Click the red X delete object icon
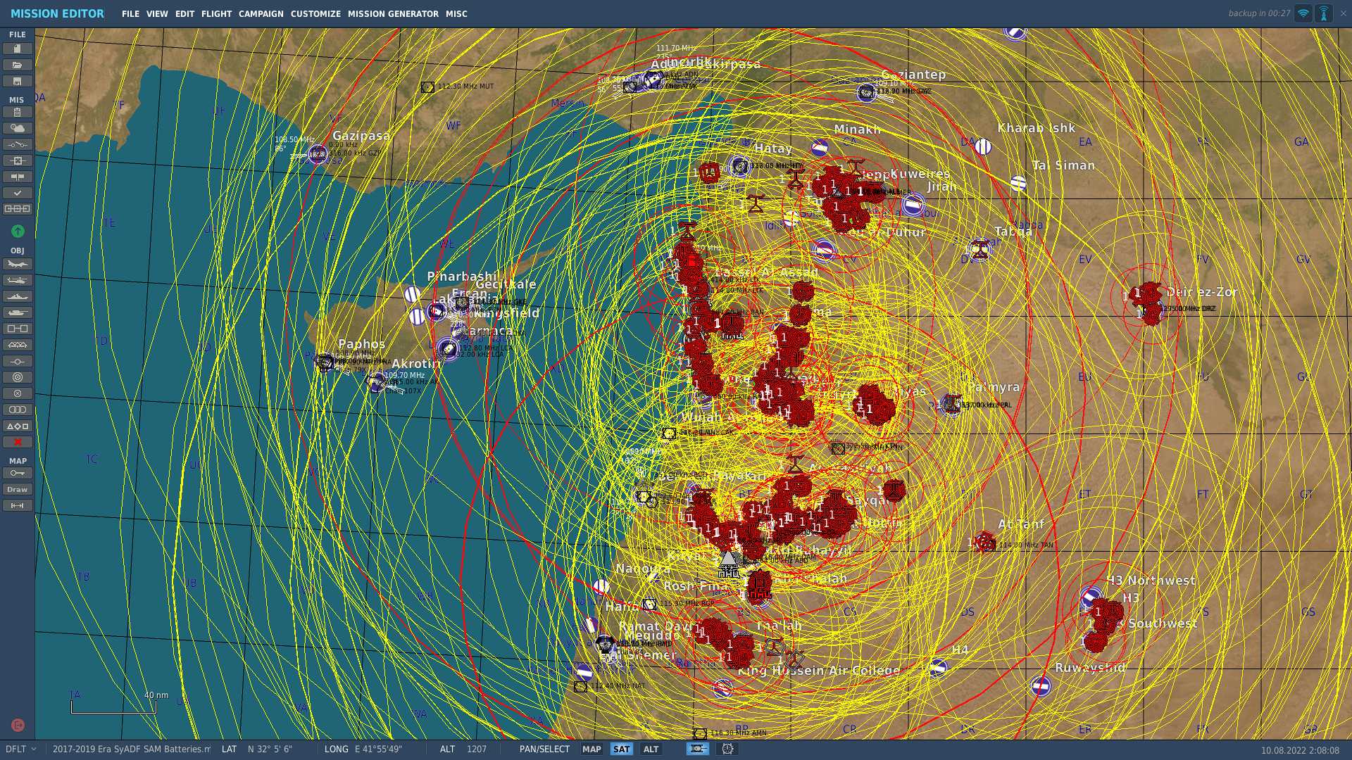The width and height of the screenshot is (1352, 760). click(18, 442)
